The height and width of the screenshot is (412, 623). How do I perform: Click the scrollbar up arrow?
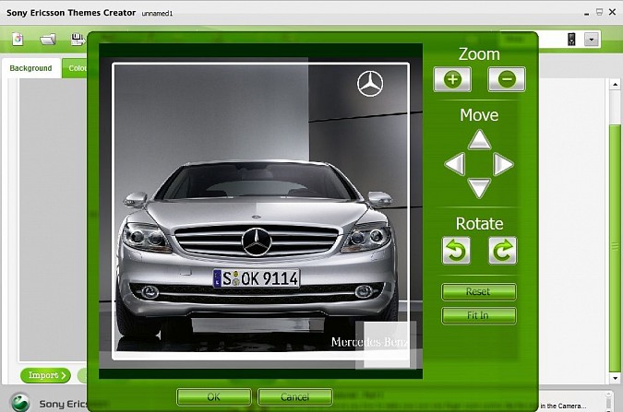615,84
